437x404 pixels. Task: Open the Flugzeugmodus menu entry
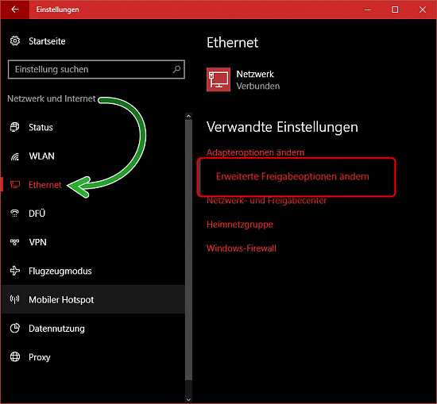click(94, 271)
